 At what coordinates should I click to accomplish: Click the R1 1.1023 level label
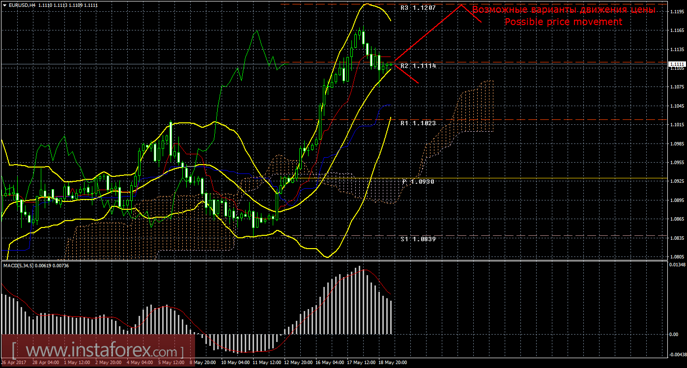418,123
